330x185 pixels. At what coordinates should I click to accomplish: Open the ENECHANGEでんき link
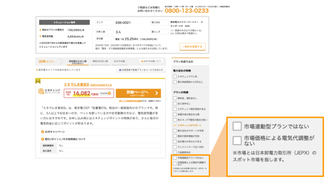coord(101,85)
